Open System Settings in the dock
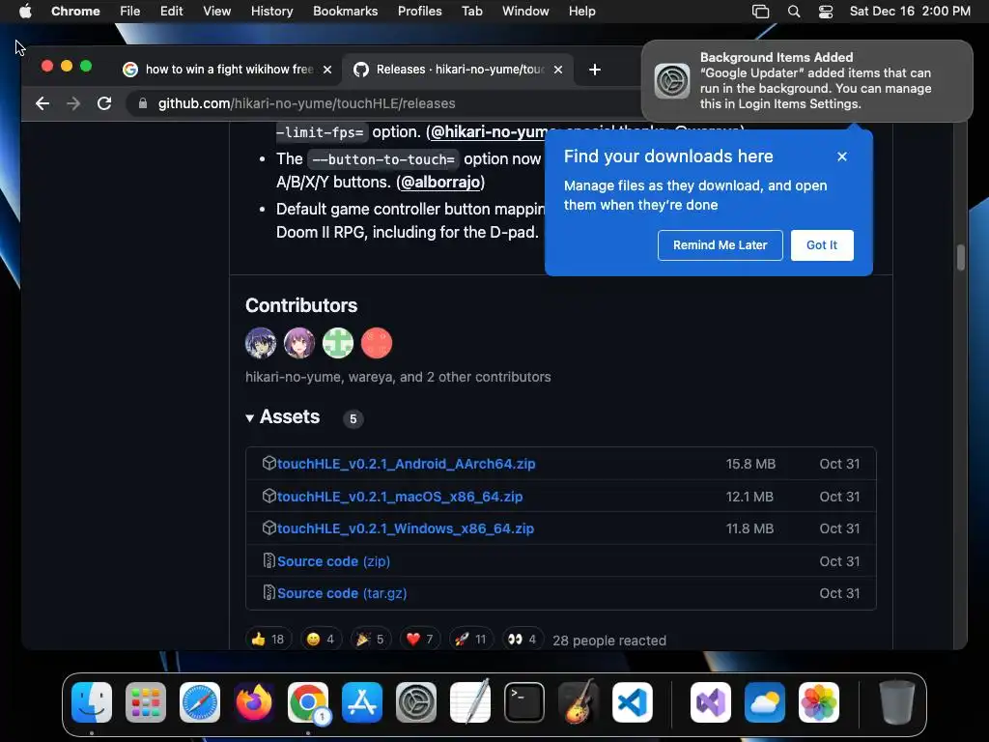This screenshot has width=989, height=742. click(416, 702)
